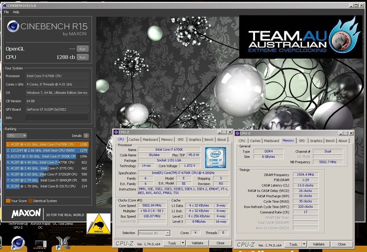367x252 pixels.
Task: Open the Memory tab in left CPU-Z window
Action: tap(167, 140)
